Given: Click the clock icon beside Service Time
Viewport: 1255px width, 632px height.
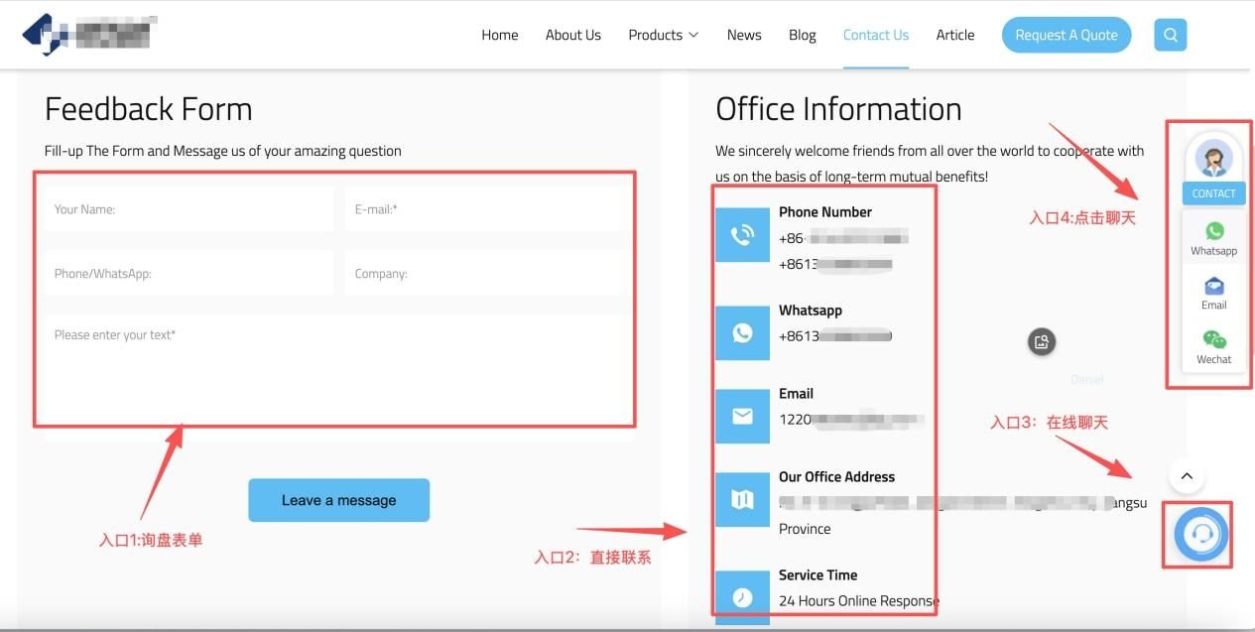Looking at the screenshot, I should [x=742, y=597].
